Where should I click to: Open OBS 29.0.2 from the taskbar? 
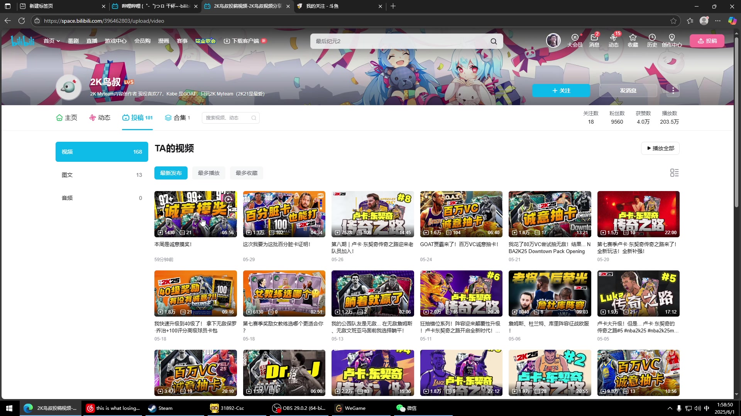click(x=299, y=408)
